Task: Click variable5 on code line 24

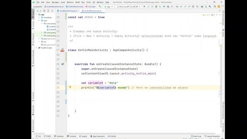Action: 95,83
